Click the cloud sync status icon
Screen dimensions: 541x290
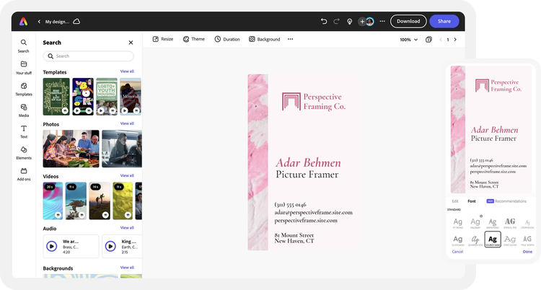pyautogui.click(x=76, y=22)
